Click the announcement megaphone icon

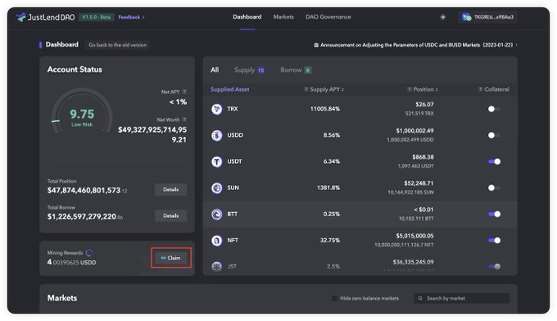pos(316,45)
